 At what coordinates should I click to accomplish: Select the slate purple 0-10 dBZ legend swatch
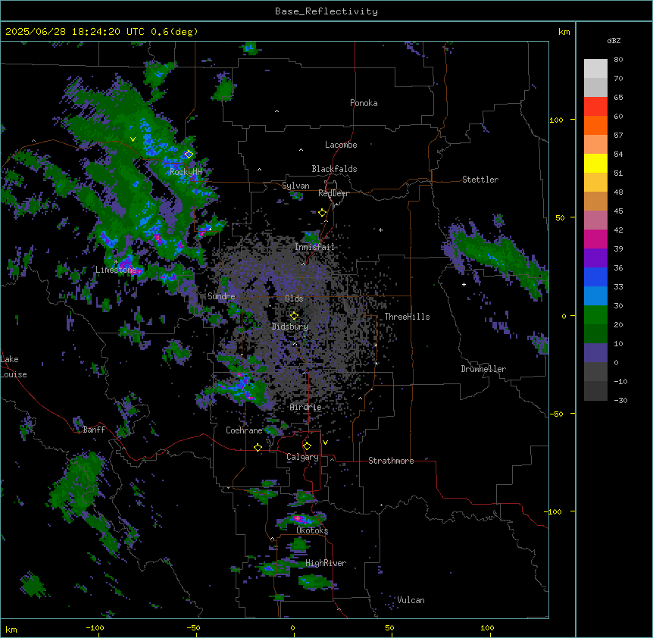595,353
